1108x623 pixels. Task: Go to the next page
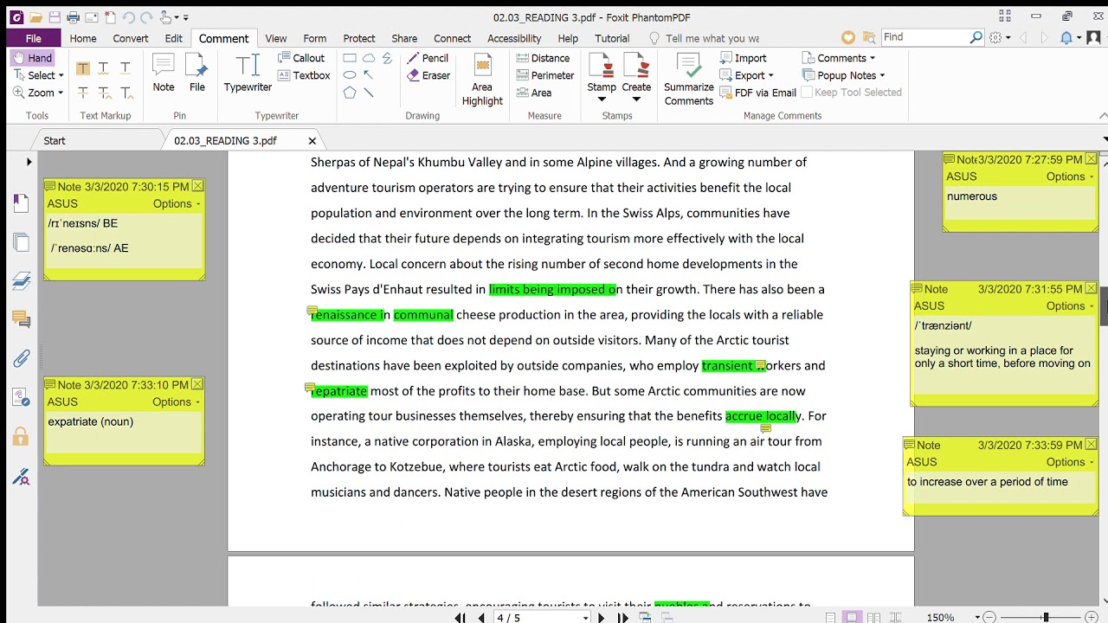point(601,618)
